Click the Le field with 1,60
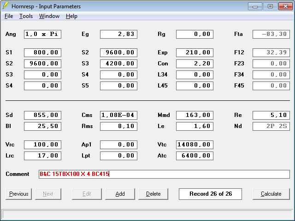The height and width of the screenshot is (221, 295). coord(195,126)
